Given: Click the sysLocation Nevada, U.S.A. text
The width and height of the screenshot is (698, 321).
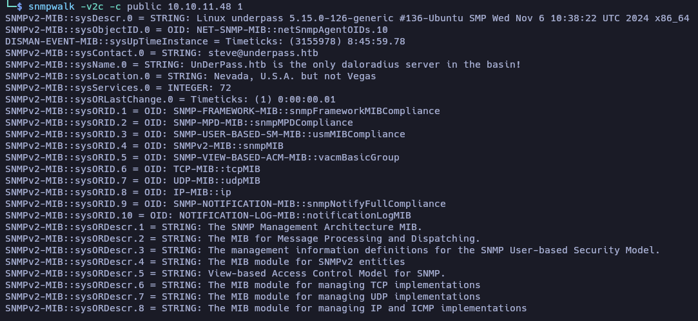Looking at the screenshot, I should 255,76.
